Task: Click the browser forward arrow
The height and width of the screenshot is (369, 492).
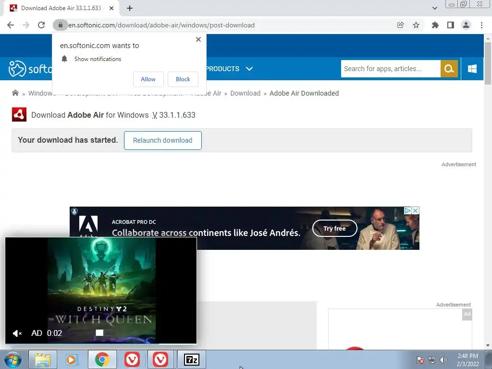Action: 26,25
